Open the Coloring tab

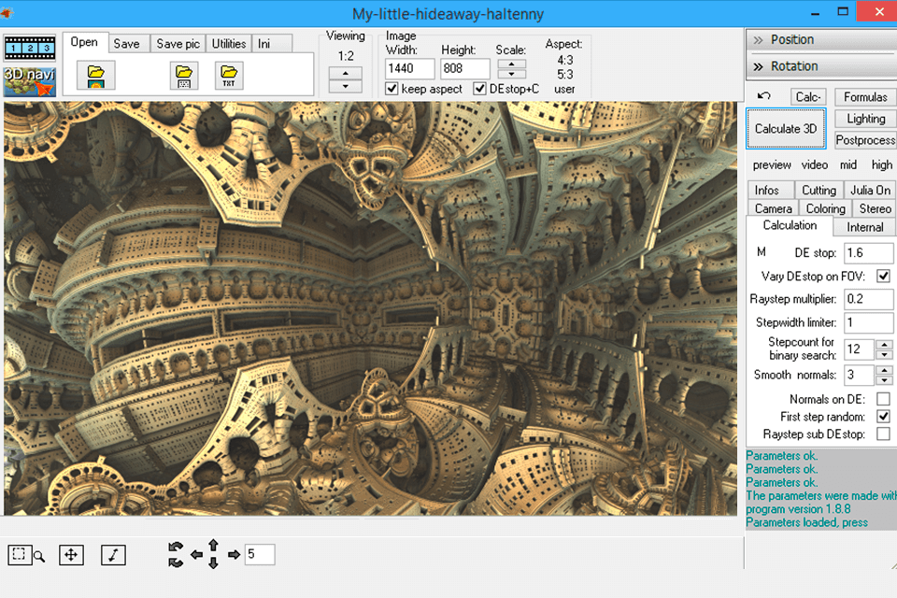pyautogui.click(x=825, y=208)
